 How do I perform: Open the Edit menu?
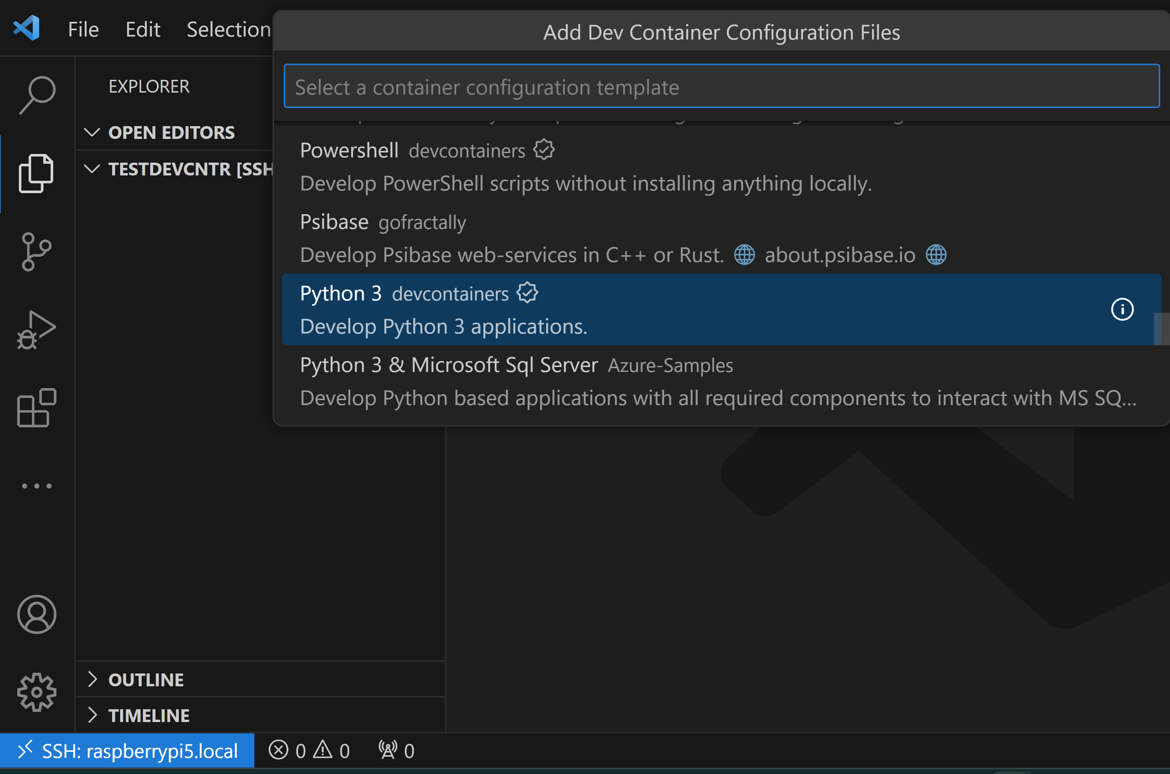pos(143,30)
